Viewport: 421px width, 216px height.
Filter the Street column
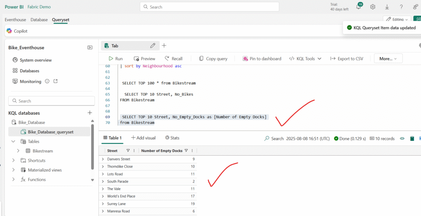128,151
